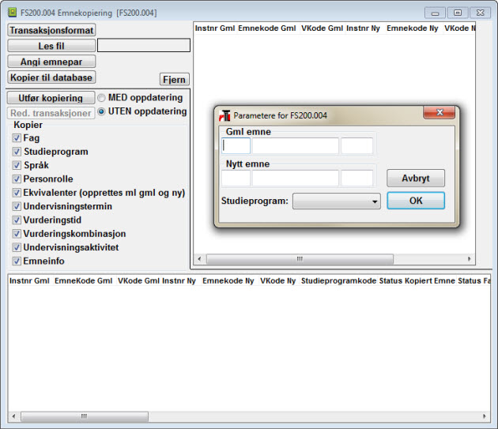This screenshot has width=498, height=429.
Task: Click lower table scroll right arrow
Action: point(485,416)
